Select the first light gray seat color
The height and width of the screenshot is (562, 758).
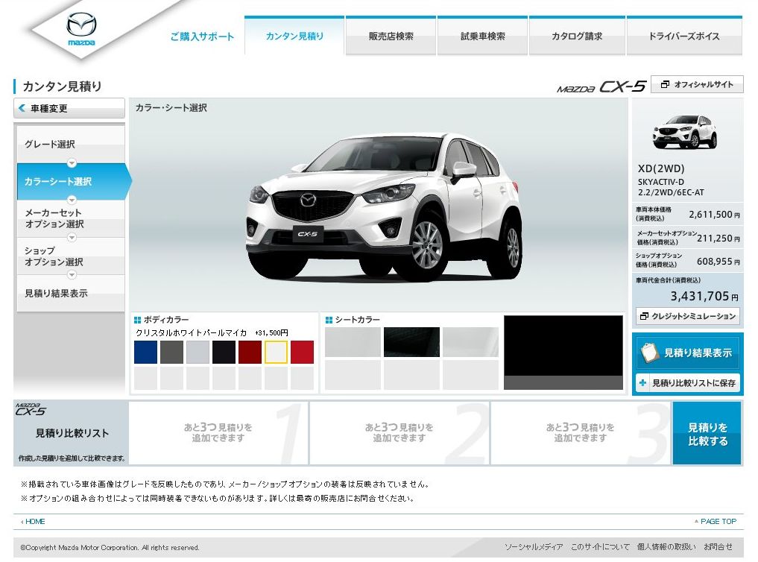353,342
